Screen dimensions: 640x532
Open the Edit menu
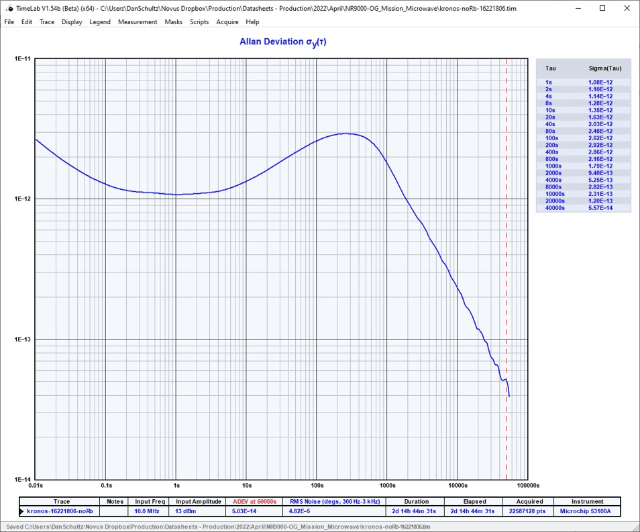[x=27, y=22]
